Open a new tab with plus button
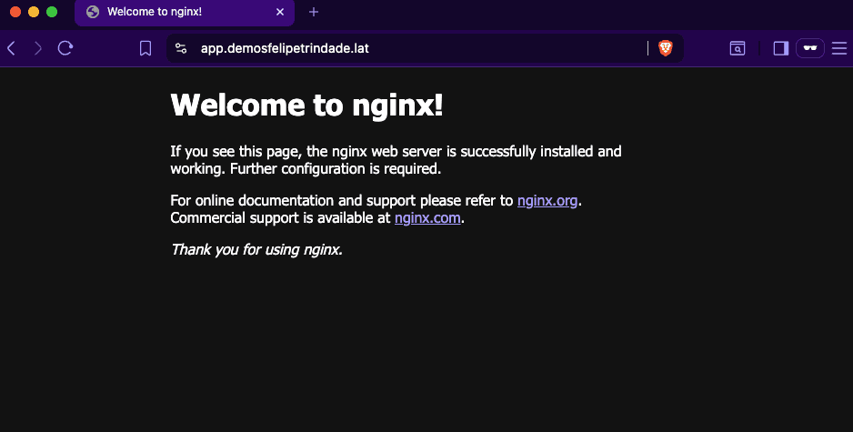 pos(314,12)
